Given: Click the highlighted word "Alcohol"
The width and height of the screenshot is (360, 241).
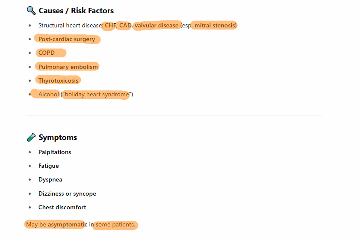Looking at the screenshot, I should click(48, 94).
